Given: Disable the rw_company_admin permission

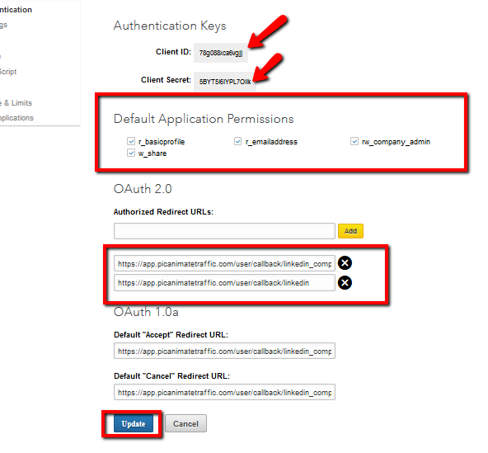Looking at the screenshot, I should [354, 141].
